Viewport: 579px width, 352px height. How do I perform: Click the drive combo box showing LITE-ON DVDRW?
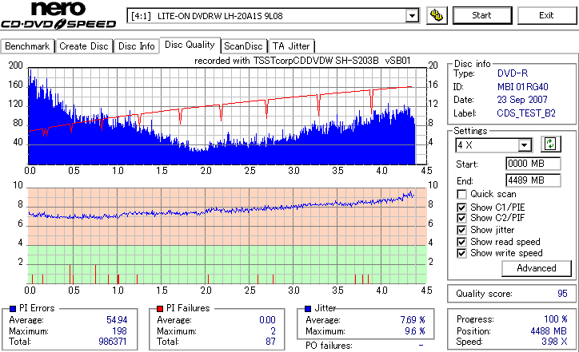point(273,16)
